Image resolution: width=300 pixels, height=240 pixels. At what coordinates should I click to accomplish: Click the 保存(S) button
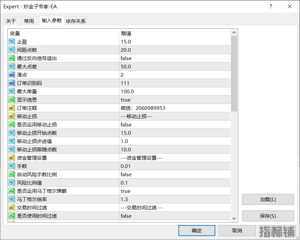click(268, 216)
